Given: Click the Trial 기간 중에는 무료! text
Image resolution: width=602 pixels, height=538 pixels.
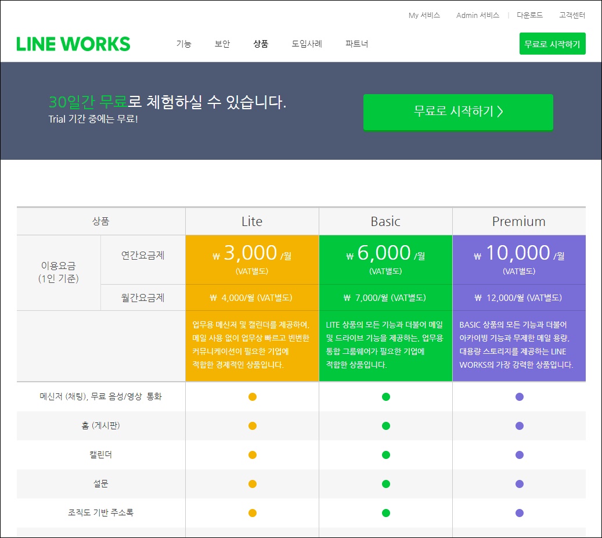Looking at the screenshot, I should click(93, 119).
